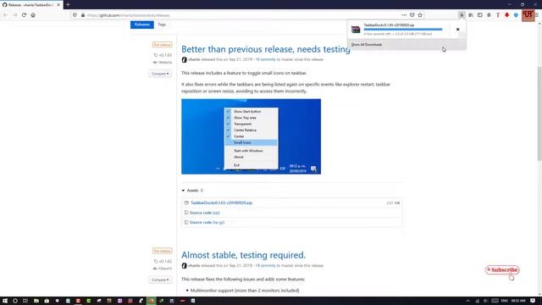Open the blue shield extension icon
542x305 pixels.
coord(516,15)
